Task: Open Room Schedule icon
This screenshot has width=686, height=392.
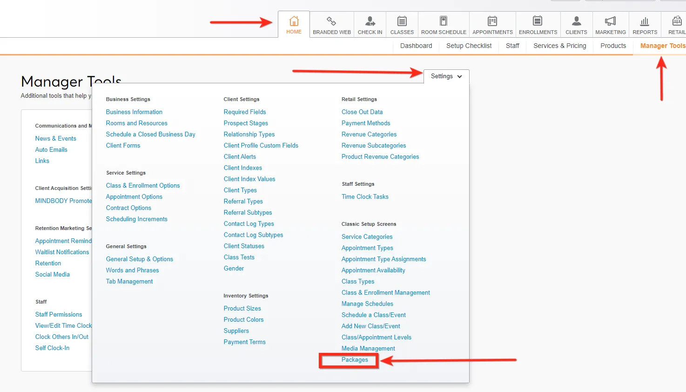Action: pyautogui.click(x=444, y=21)
